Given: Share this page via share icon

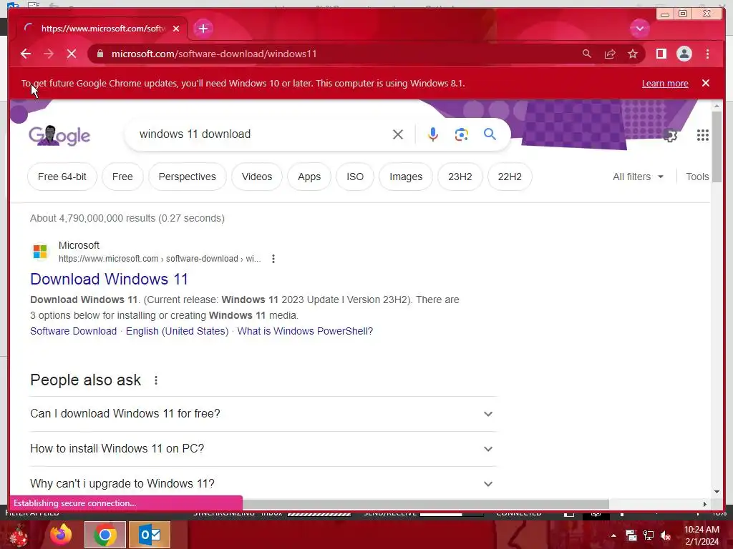Looking at the screenshot, I should click(x=610, y=54).
